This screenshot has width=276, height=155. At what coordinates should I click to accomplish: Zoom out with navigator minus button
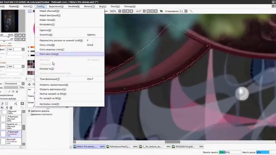[x=16, y=35]
